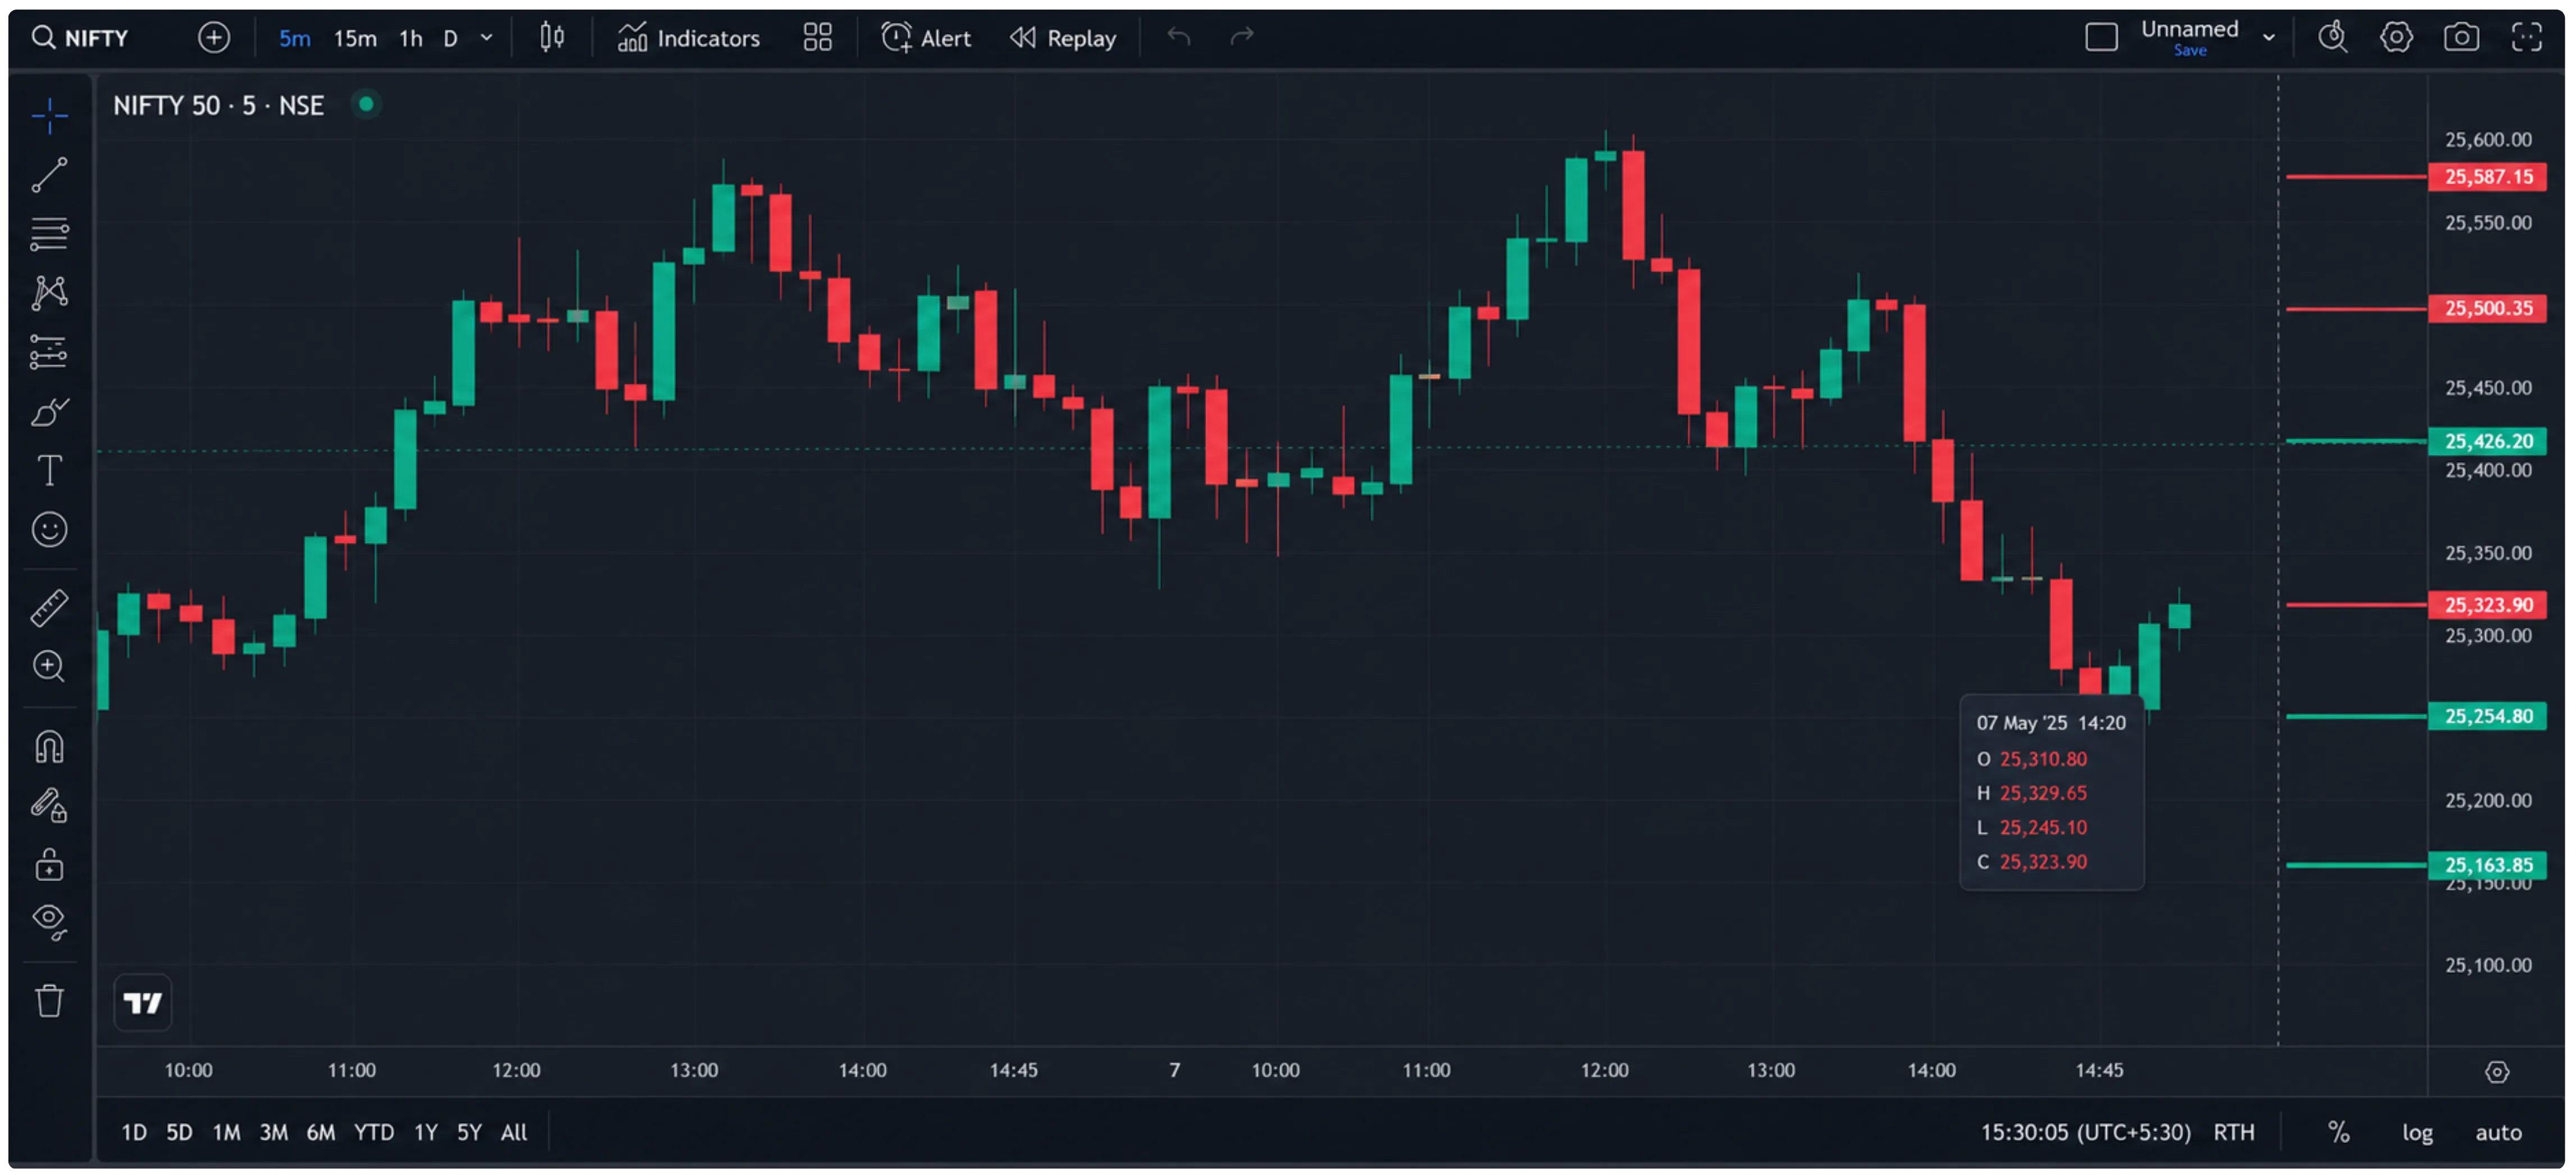This screenshot has height=1175, width=2576.
Task: Change the candlestick chart type
Action: (x=552, y=38)
